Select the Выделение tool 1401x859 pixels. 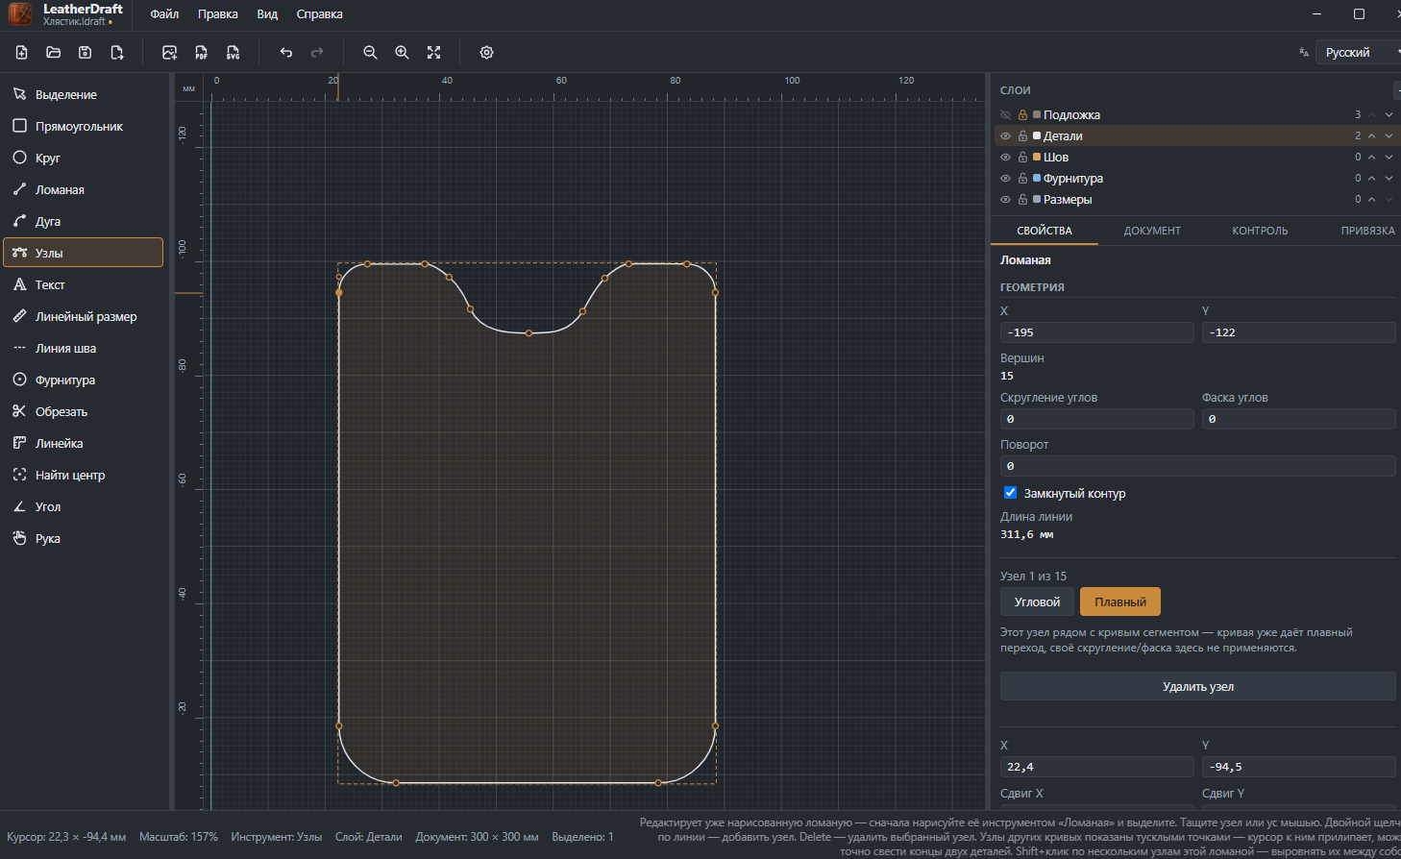[84, 94]
